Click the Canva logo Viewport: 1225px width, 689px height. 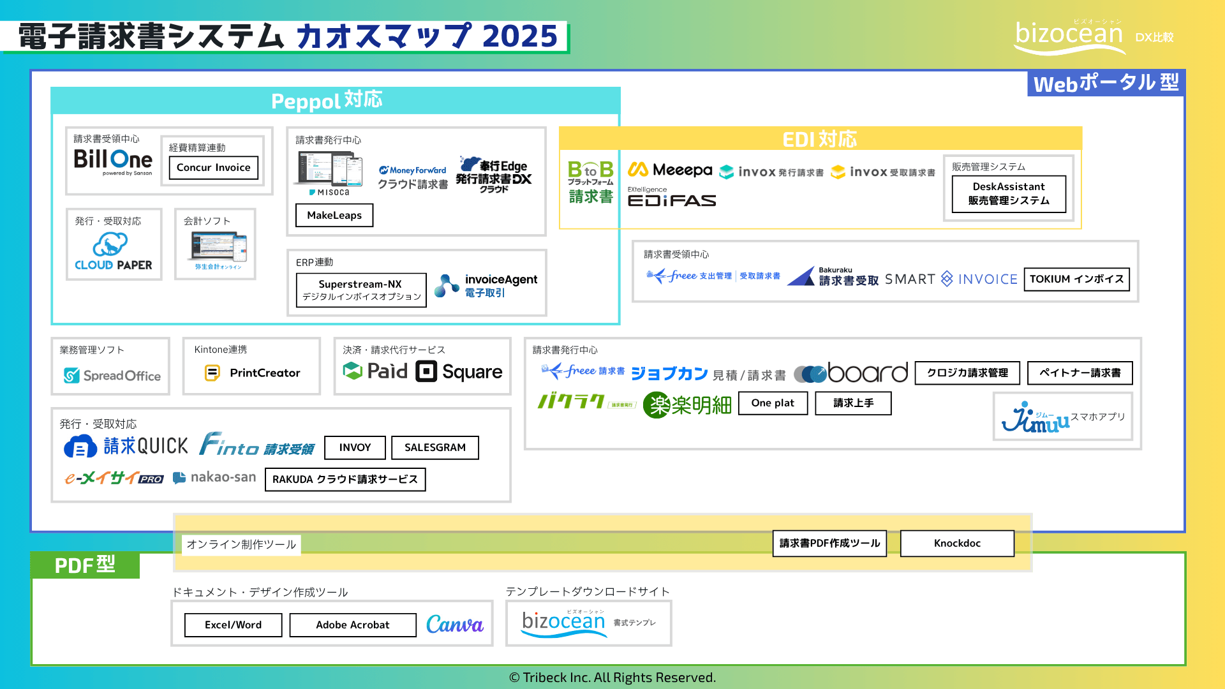point(455,625)
